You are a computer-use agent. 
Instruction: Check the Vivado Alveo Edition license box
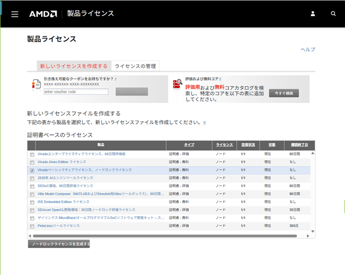tap(32, 162)
